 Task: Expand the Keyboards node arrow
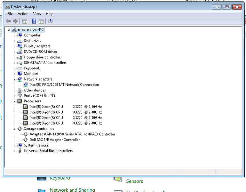(x=14, y=68)
